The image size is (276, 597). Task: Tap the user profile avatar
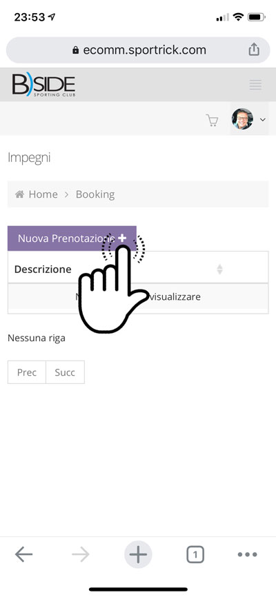coord(242,119)
